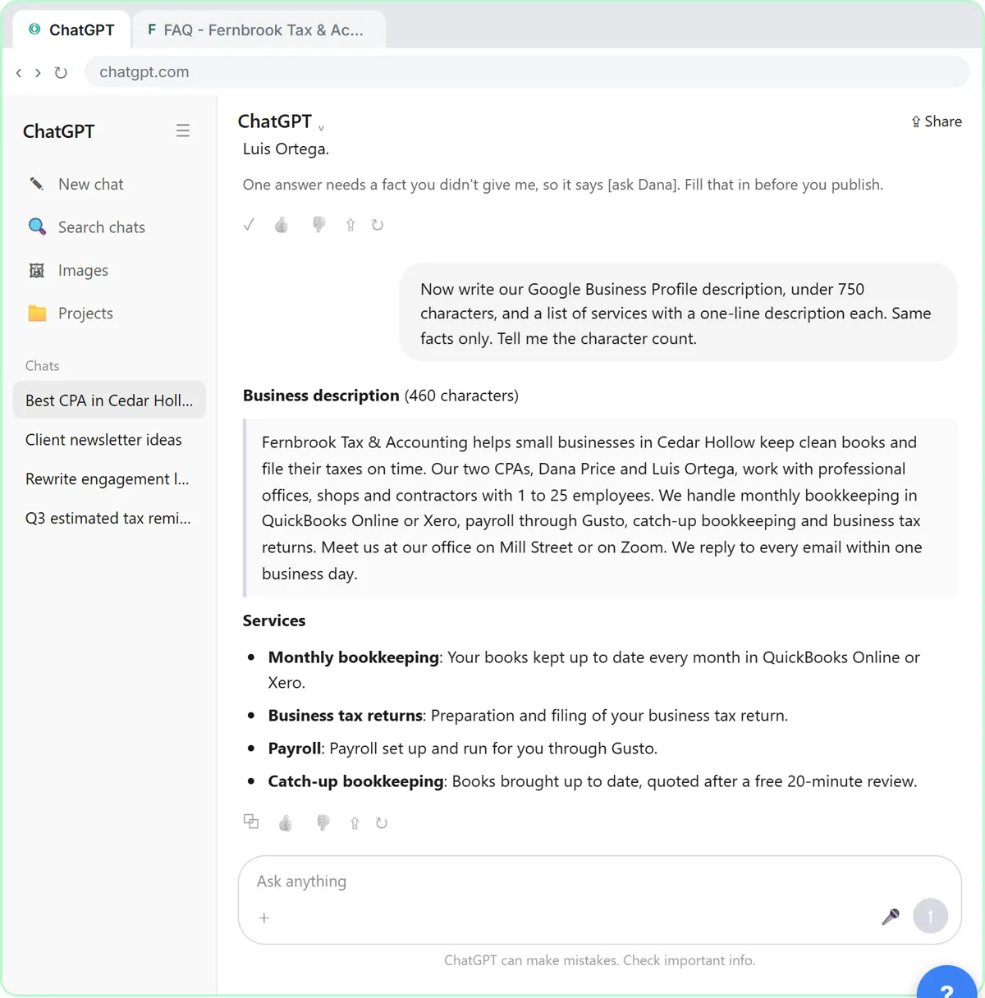Start voice dictation with the microphone
Viewport: 985px width, 998px height.
891,917
